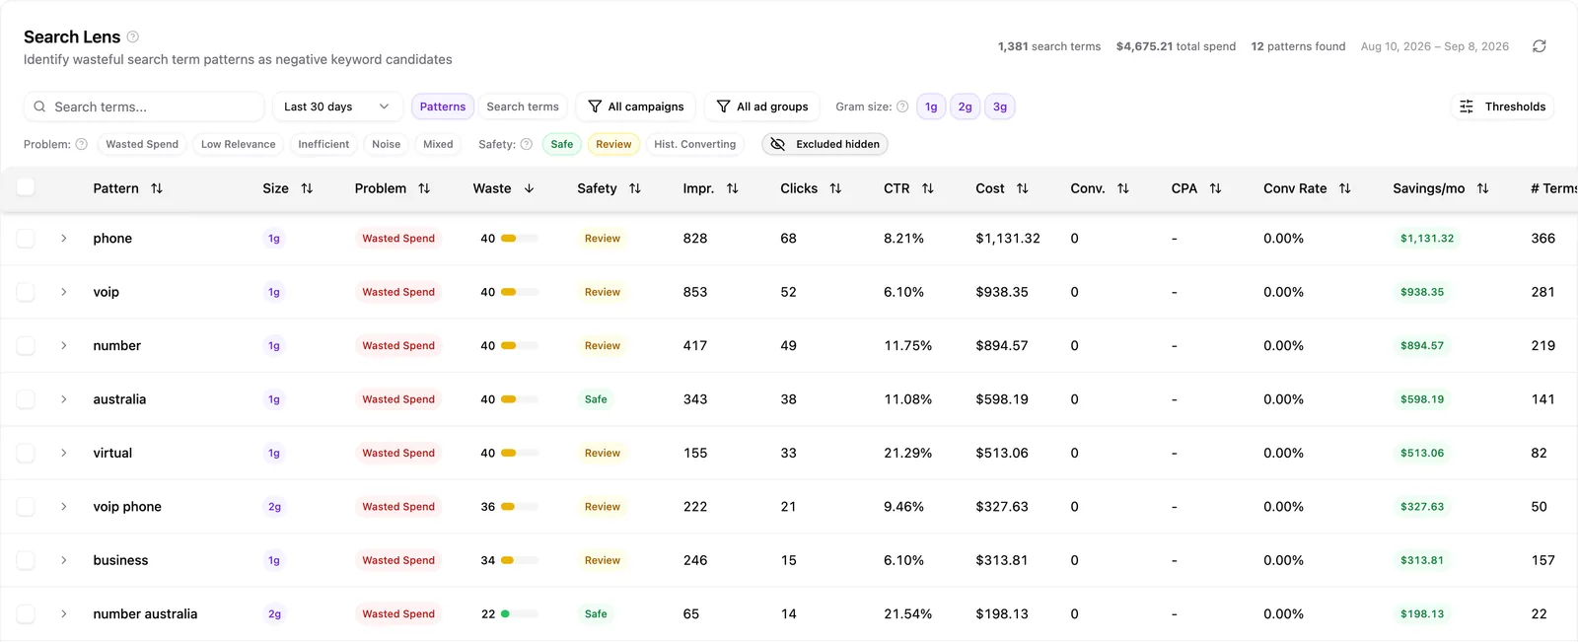
Task: Toggle the 1g gram size filter
Action: [931, 107]
